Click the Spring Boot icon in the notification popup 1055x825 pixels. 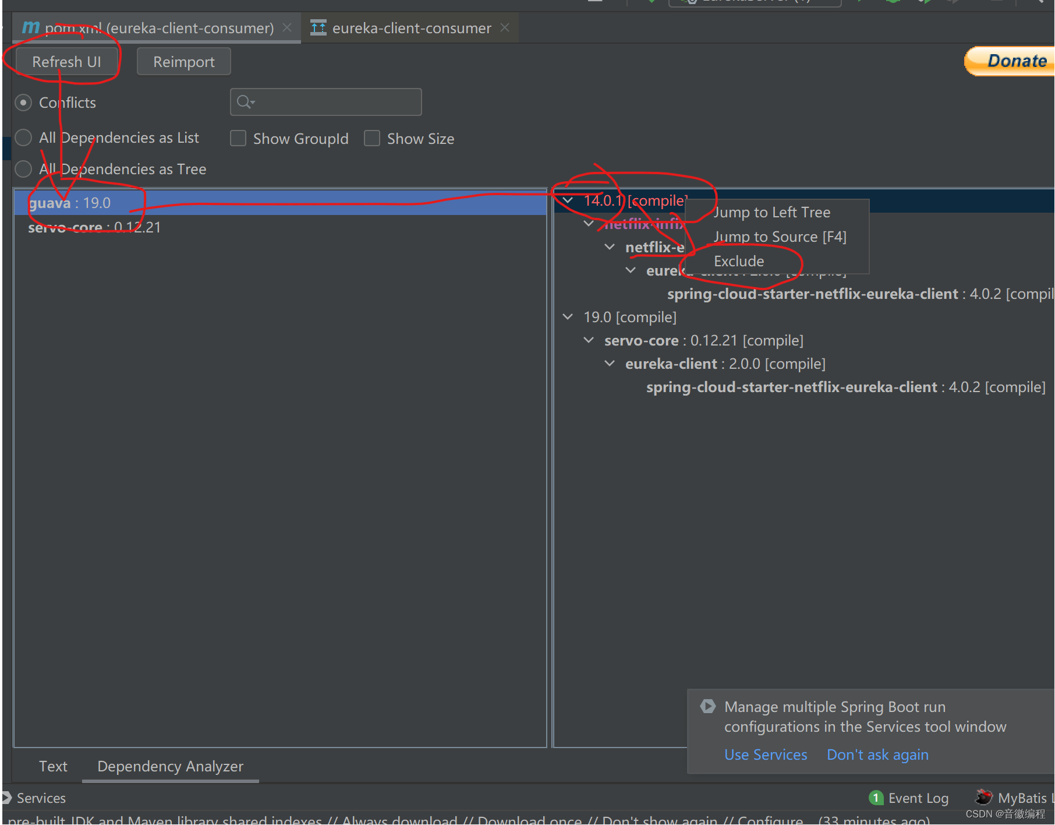708,706
